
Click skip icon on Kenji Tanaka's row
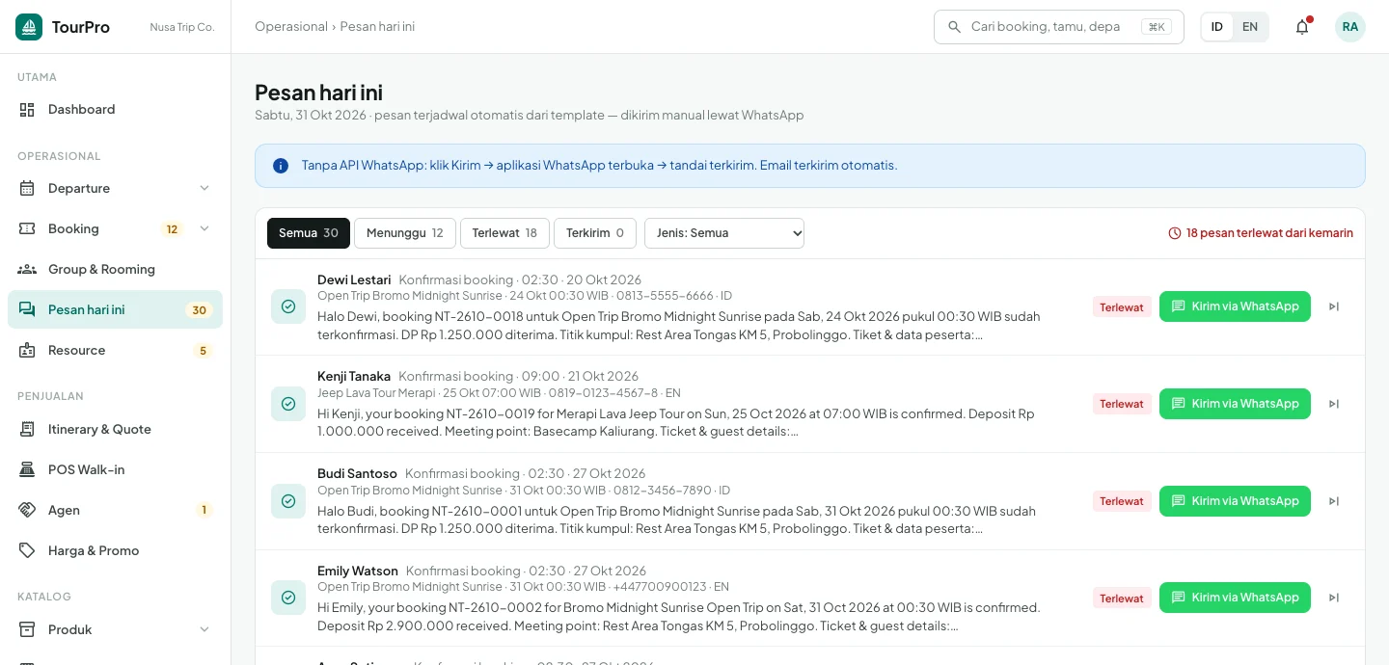[x=1334, y=404]
